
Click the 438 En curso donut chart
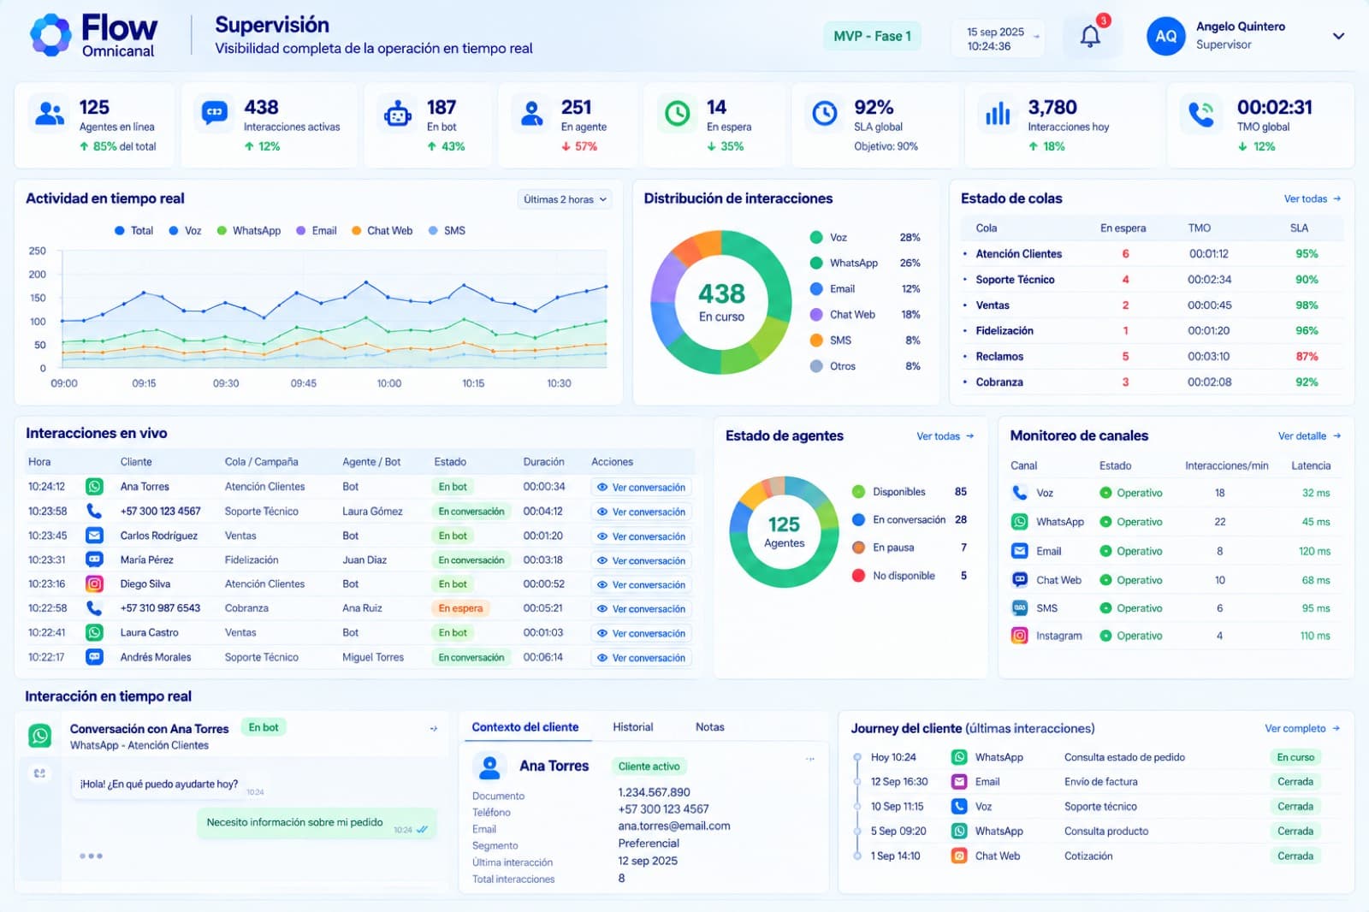721,301
